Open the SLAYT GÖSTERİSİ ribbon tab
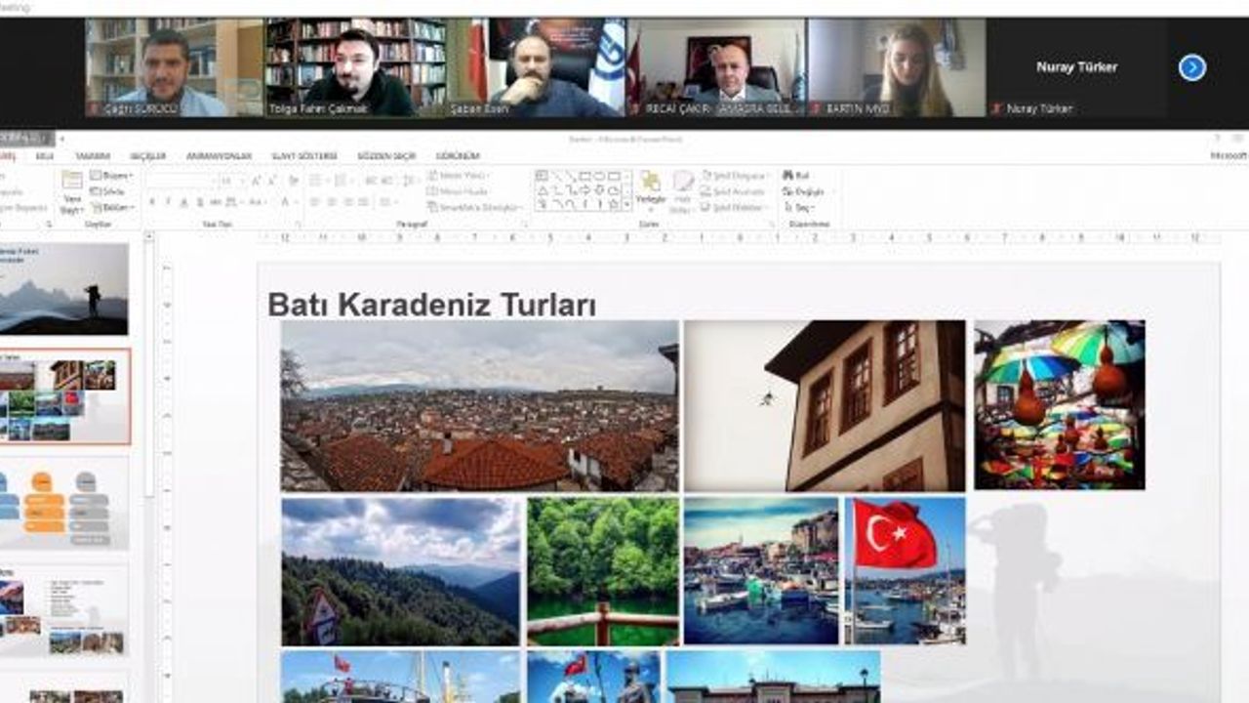Image resolution: width=1249 pixels, height=703 pixels. click(304, 156)
